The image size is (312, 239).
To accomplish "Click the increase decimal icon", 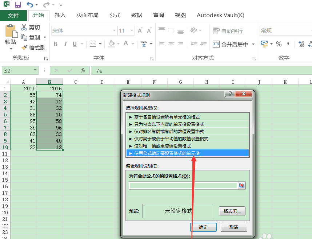I will click(301, 44).
